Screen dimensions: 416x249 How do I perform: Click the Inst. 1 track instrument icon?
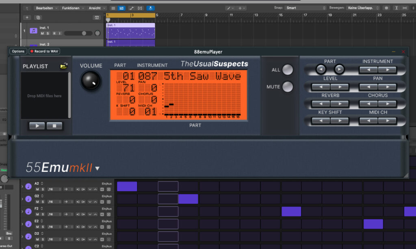(33, 31)
